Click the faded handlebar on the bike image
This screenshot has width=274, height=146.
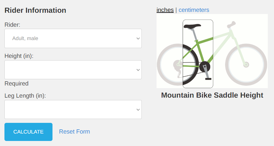click(x=231, y=24)
